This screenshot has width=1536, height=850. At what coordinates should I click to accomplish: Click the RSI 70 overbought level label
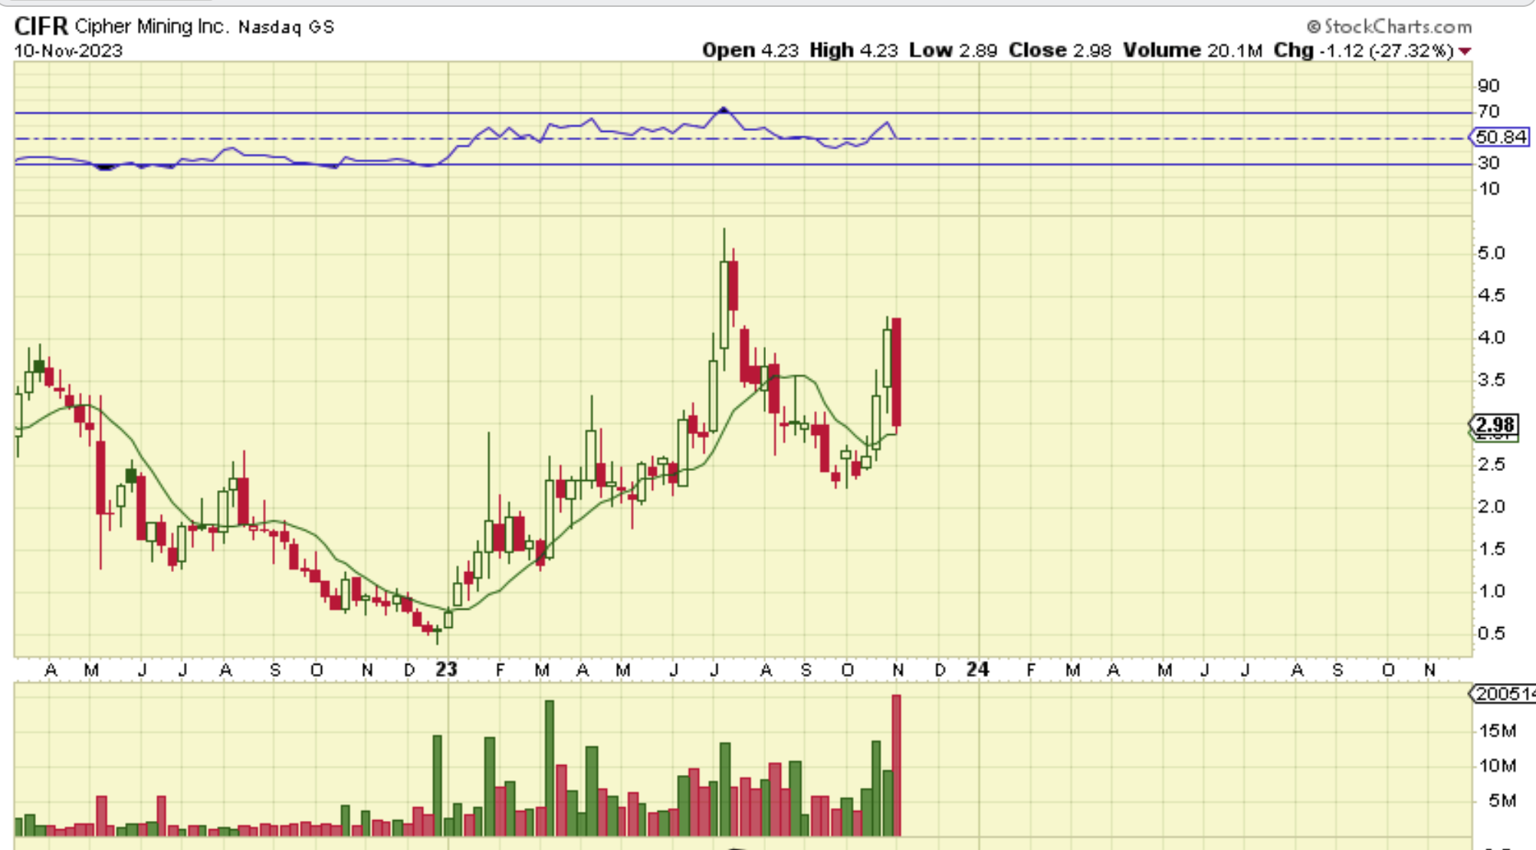pos(1488,112)
